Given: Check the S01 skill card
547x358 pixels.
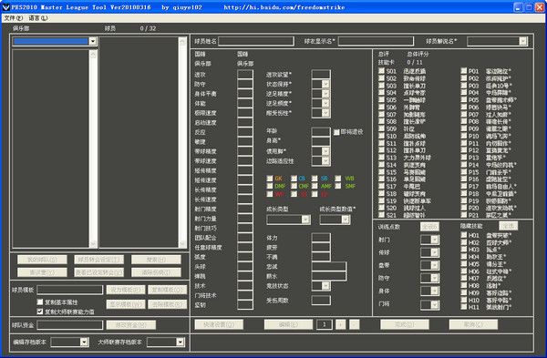Looking at the screenshot, I should (382, 71).
